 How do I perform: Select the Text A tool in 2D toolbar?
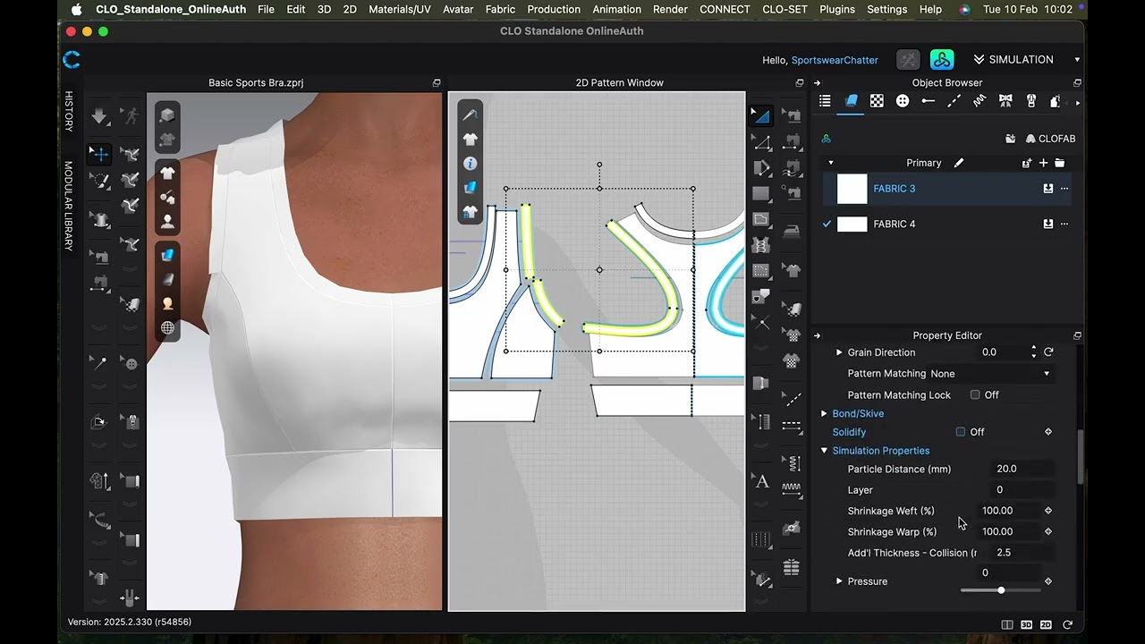pyautogui.click(x=762, y=482)
